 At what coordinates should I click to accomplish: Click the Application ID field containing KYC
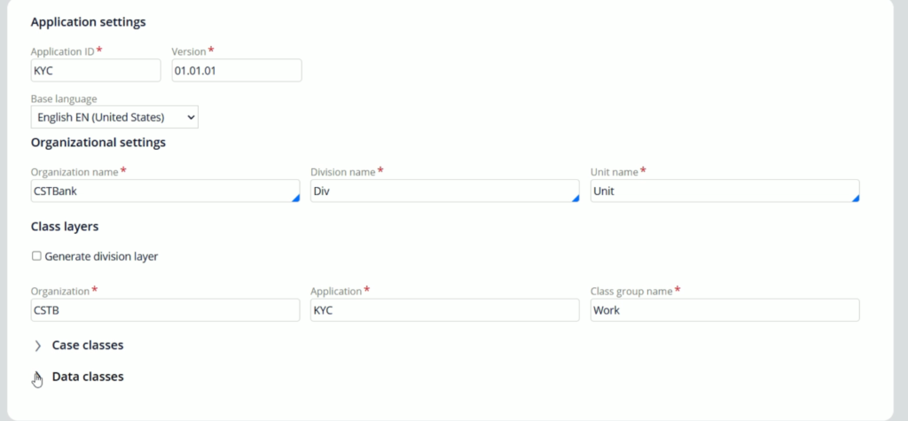(x=96, y=70)
